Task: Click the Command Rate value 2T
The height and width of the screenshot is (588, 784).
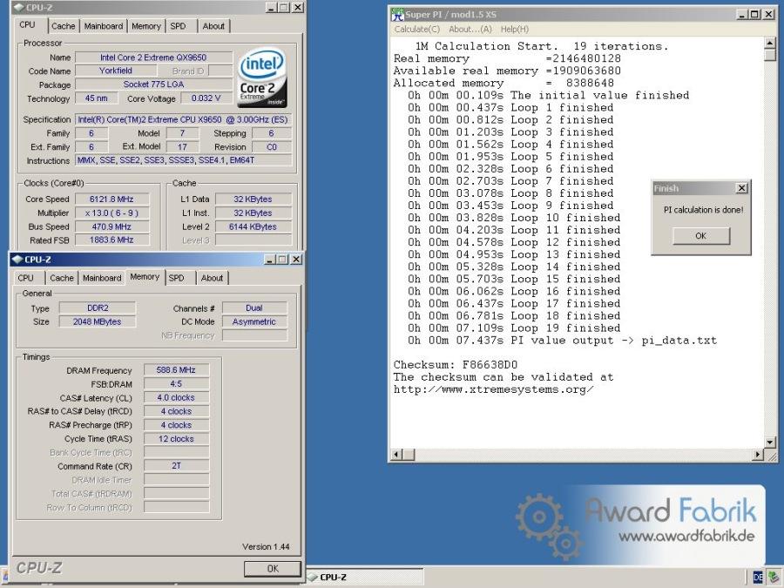Action: pos(176,465)
